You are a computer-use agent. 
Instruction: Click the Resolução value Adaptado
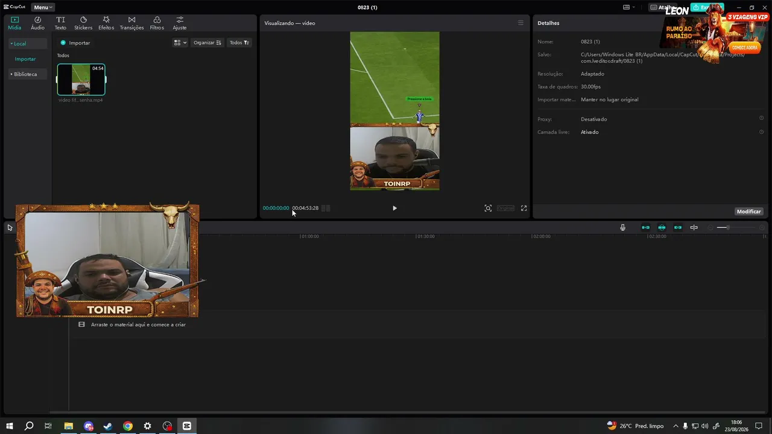tap(592, 74)
